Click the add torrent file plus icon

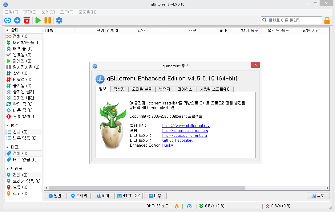17,20
